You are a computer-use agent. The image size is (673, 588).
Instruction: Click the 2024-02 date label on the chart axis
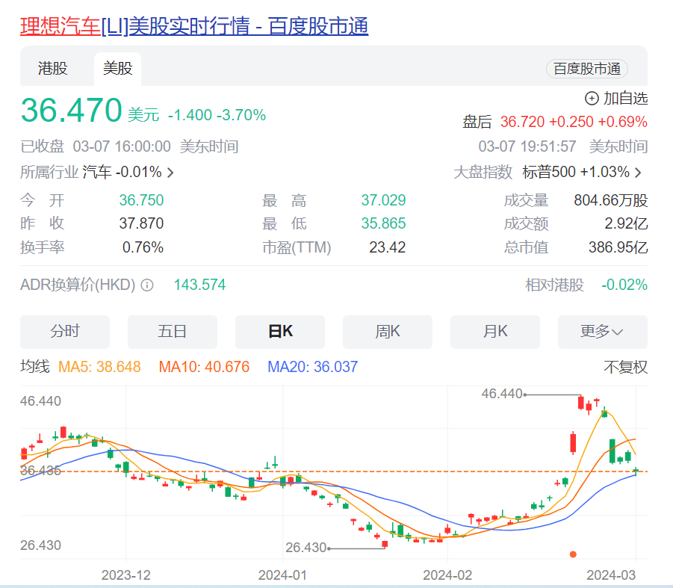click(x=447, y=575)
